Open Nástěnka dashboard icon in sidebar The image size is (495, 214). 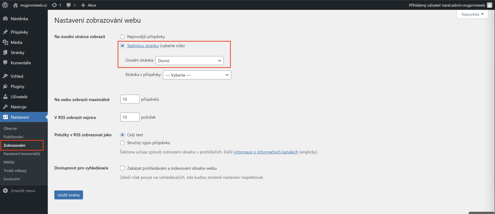[x=5, y=19]
